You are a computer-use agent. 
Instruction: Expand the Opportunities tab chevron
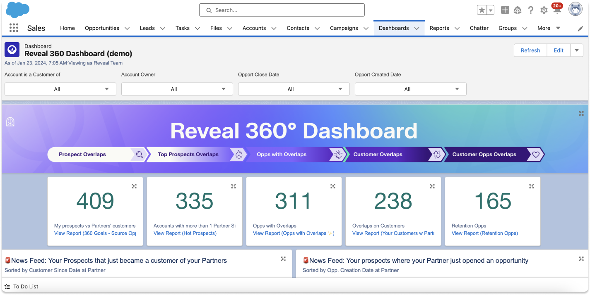[x=127, y=29]
